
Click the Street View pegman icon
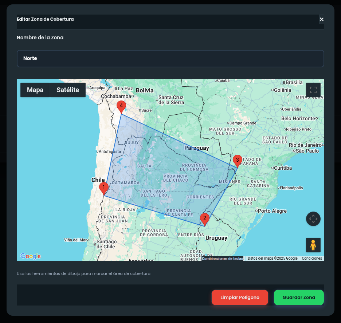click(313, 245)
